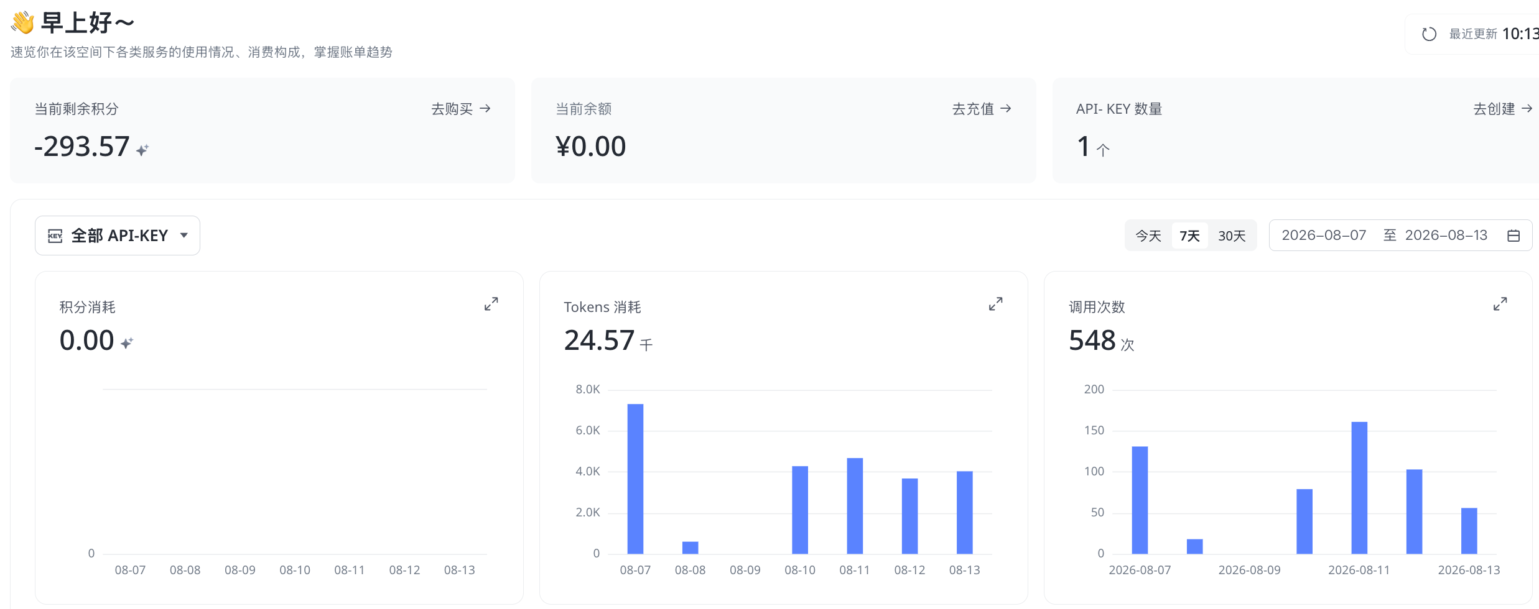Click the 2026-08-07 bar in 调用次数 chart
The width and height of the screenshot is (1539, 609).
click(1140, 500)
